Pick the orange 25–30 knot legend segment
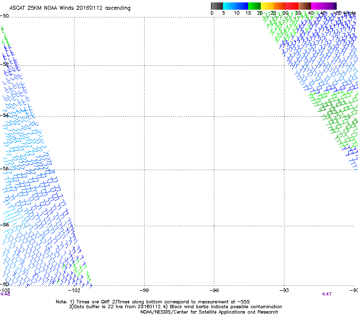 280,6
